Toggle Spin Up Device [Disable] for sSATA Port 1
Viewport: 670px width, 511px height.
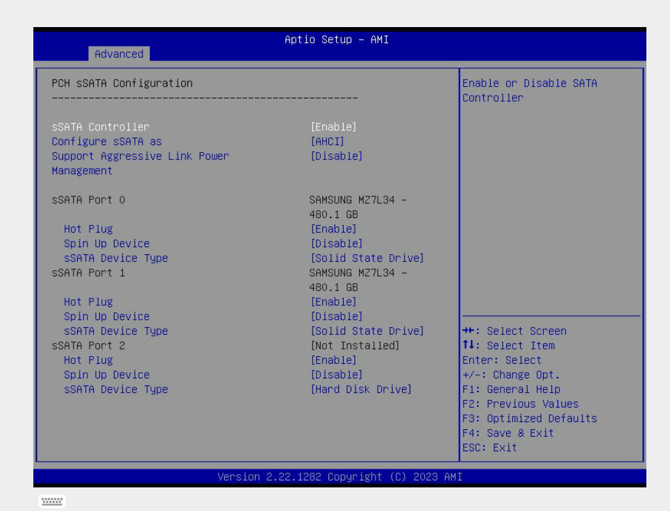pyautogui.click(x=336, y=317)
